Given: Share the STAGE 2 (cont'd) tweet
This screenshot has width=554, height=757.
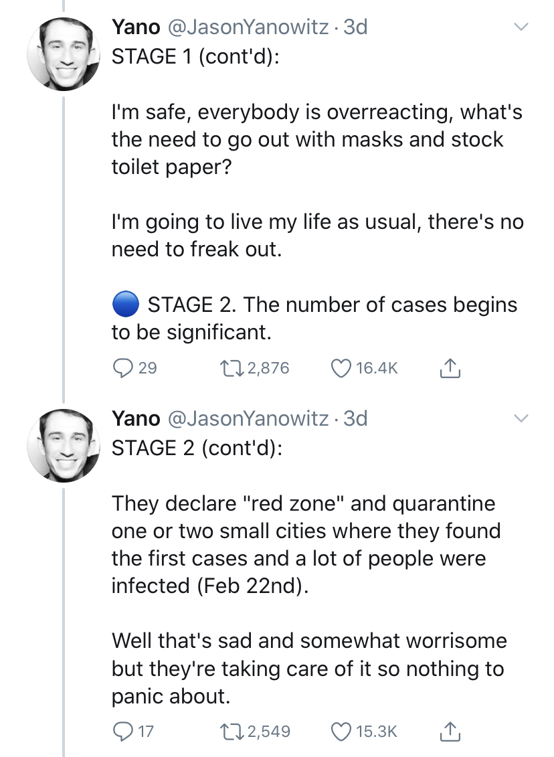Looking at the screenshot, I should 449,732.
